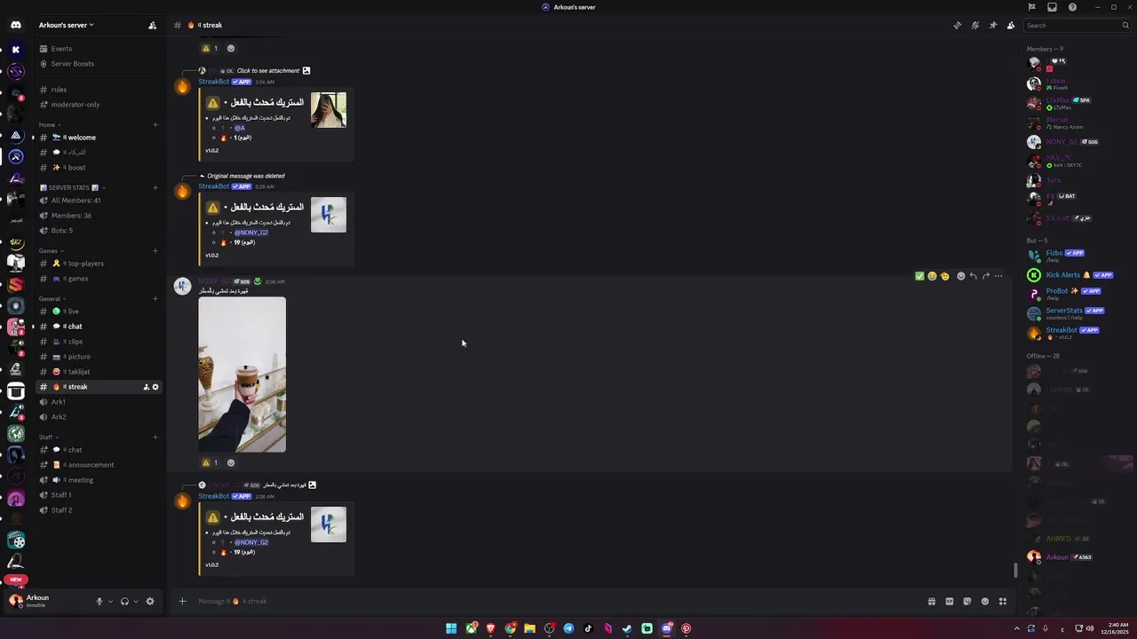
Task: Open the sticker picker icon
Action: coord(967,601)
